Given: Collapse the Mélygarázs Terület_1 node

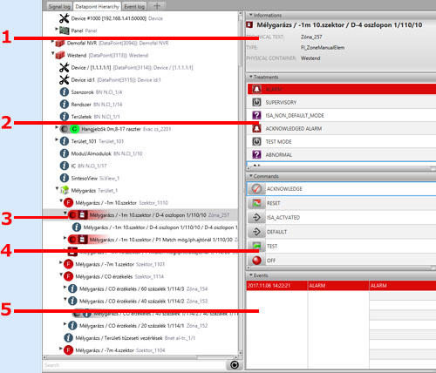Looking at the screenshot, I should point(57,188).
